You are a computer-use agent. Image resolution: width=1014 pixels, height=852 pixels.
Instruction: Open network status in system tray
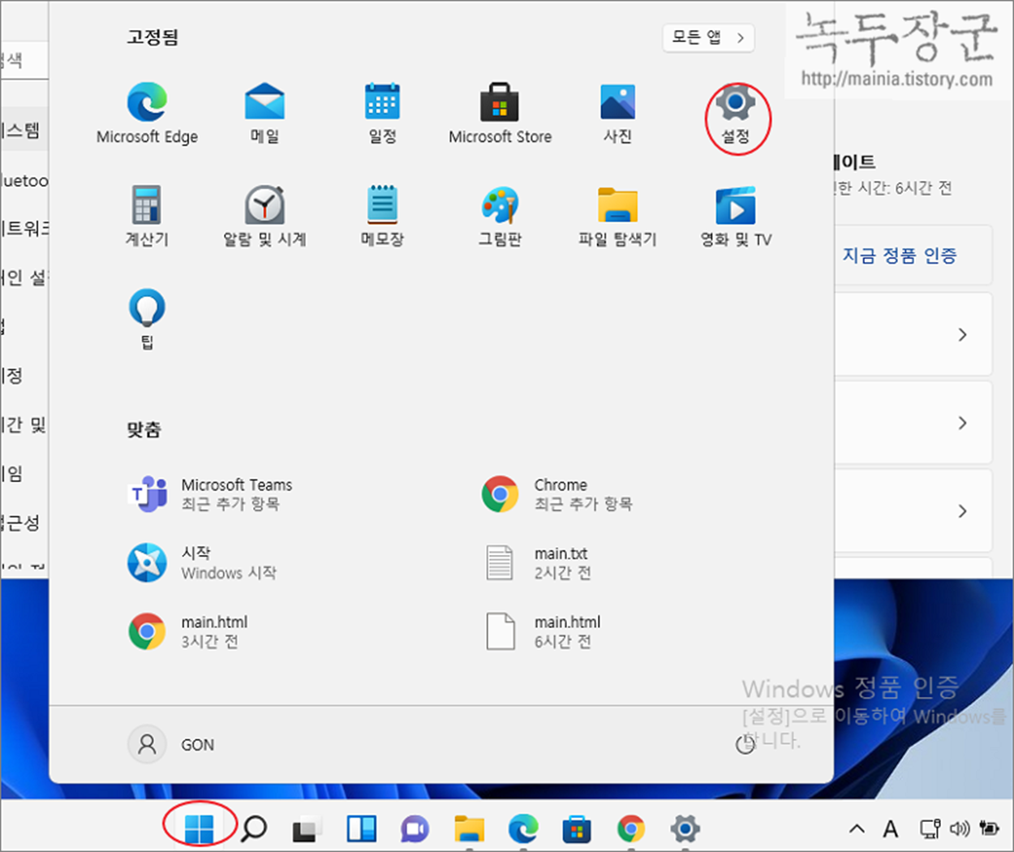(x=930, y=828)
